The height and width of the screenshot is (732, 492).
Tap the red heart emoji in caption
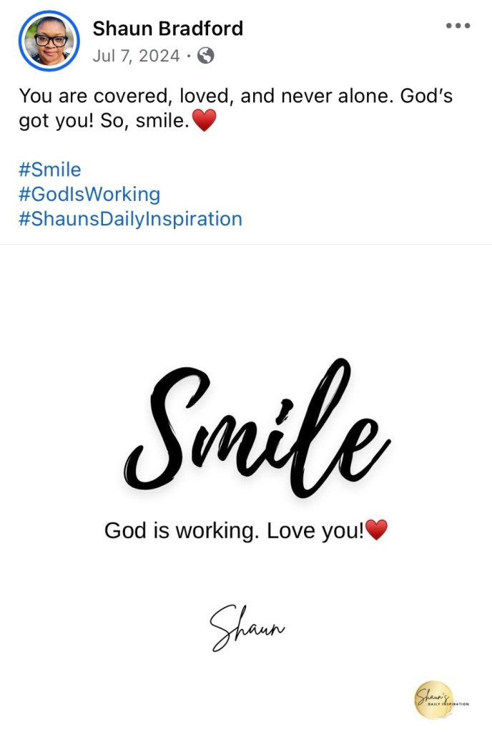pos(204,122)
